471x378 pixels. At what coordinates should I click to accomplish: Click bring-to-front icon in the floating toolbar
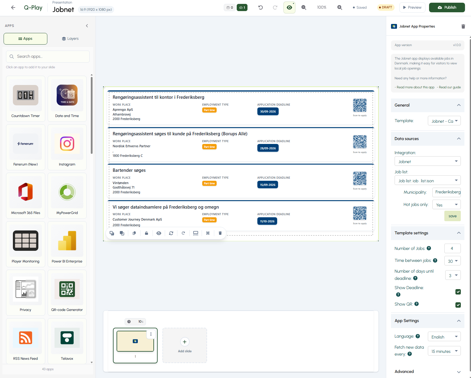tap(122, 233)
